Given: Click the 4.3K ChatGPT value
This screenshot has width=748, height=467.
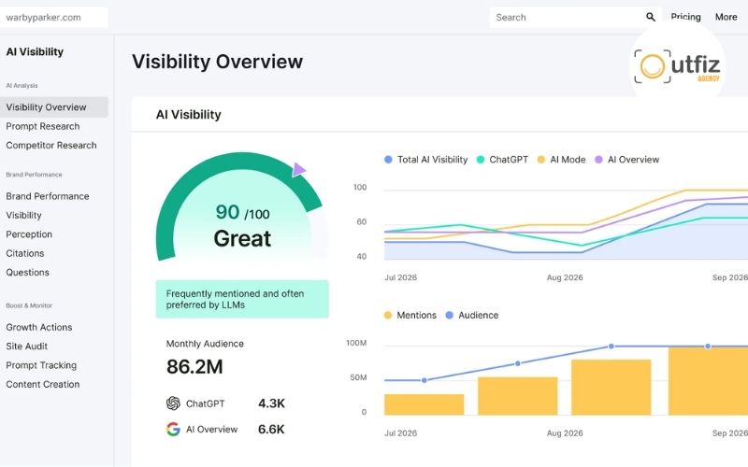Looking at the screenshot, I should pos(271,403).
